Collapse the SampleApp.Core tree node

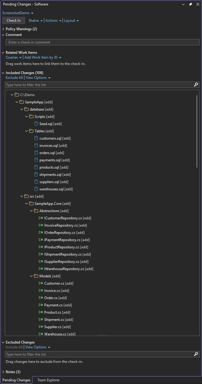click(26, 203)
